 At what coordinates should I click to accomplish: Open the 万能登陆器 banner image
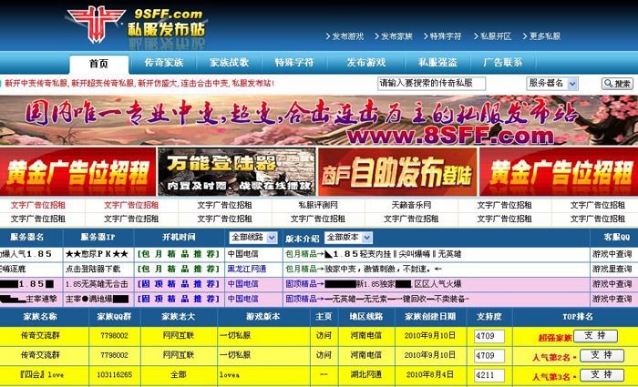pyautogui.click(x=237, y=171)
